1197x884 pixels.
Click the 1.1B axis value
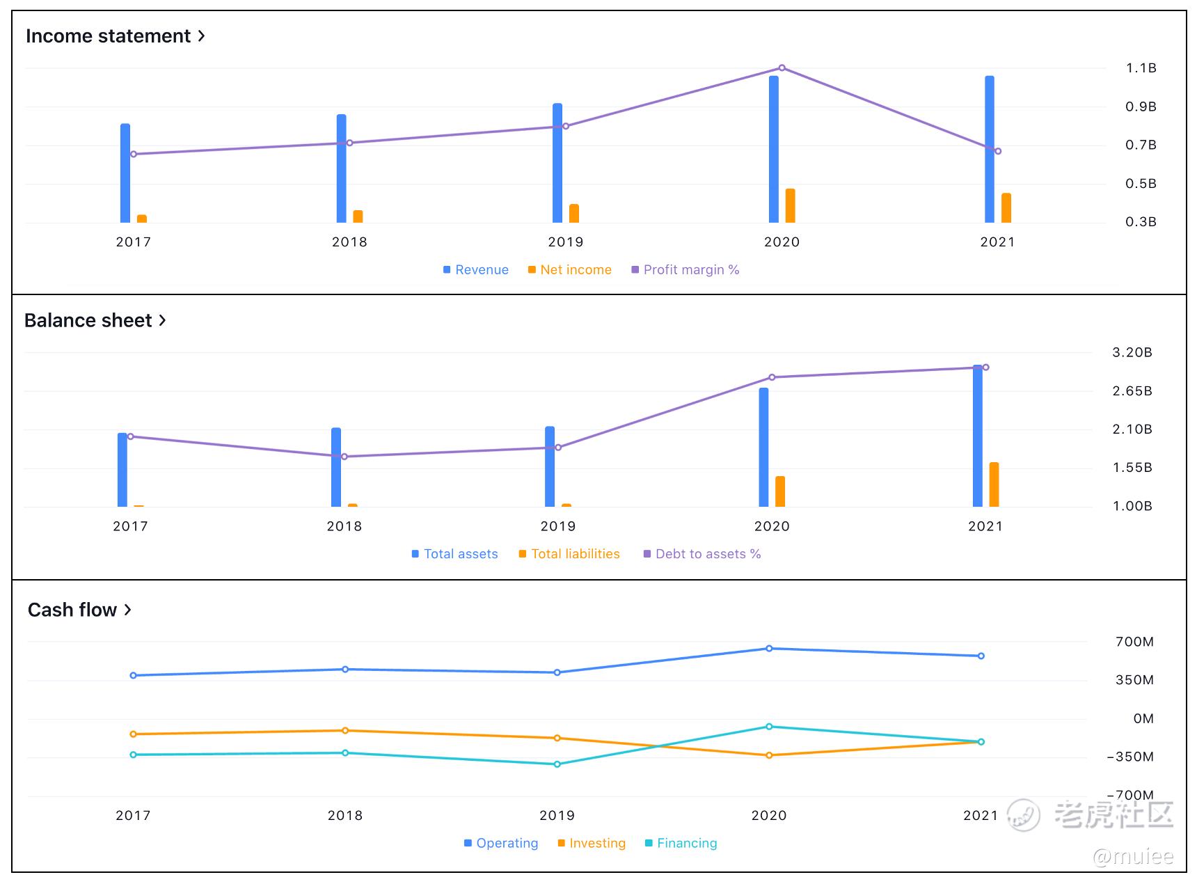click(1141, 68)
